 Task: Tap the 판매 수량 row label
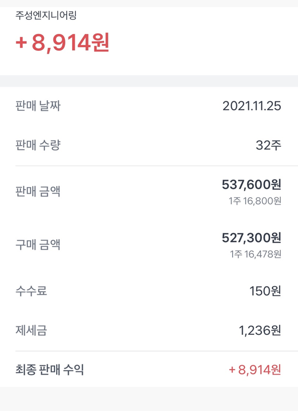(x=38, y=145)
